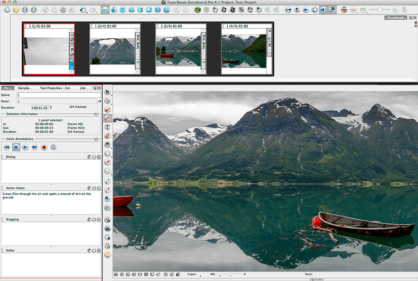Click the Stop button in Voice Annotations
Image resolution: width=418 pixels, height=281 pixels.
pyautogui.click(x=16, y=147)
